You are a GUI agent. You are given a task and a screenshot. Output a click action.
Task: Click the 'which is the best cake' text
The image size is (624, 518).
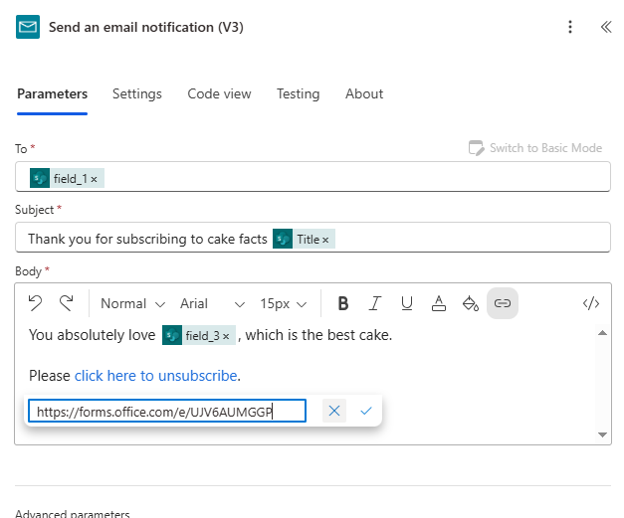317,335
